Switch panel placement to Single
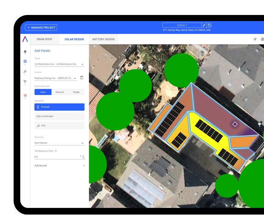 (x=76, y=92)
